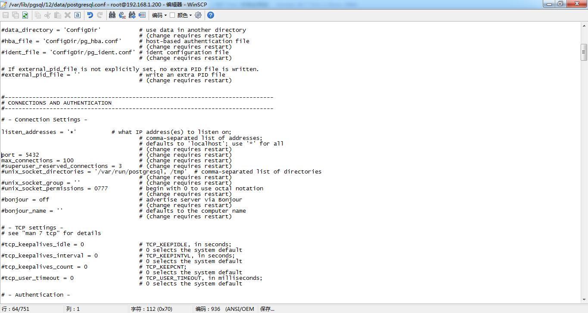Viewport: 588px width, 313px height.
Task: Place cursor on listen_addresses line
Action: coord(39,132)
